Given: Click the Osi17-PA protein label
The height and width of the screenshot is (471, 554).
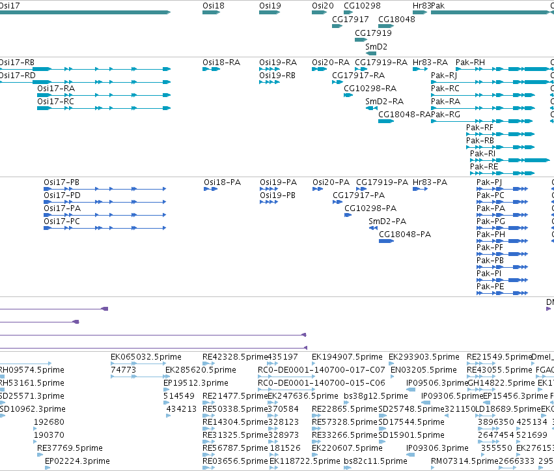Looking at the screenshot, I should click(62, 208).
